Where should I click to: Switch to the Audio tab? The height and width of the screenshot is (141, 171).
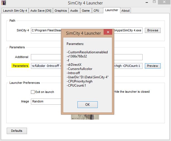(74, 11)
